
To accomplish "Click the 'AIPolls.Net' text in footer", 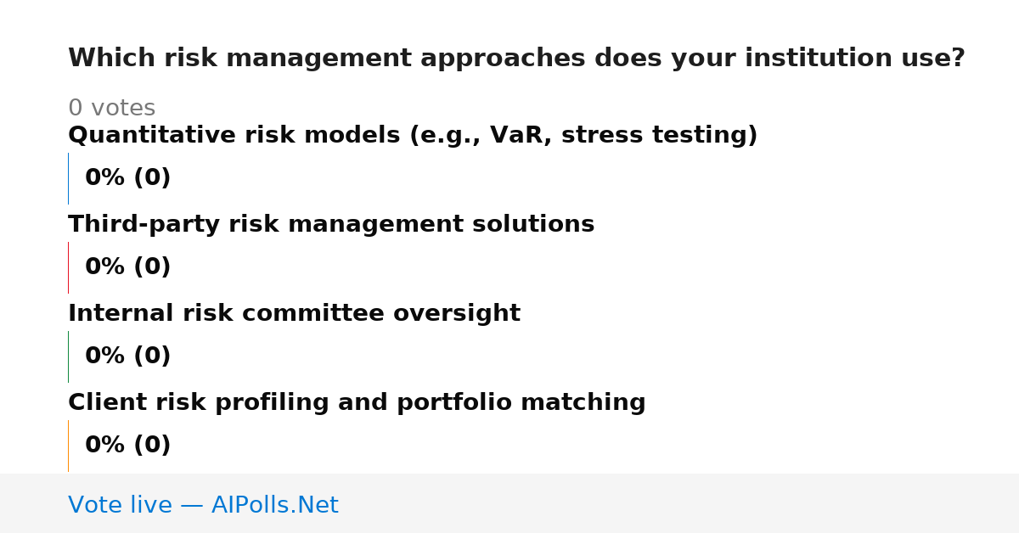I will pos(274,506).
